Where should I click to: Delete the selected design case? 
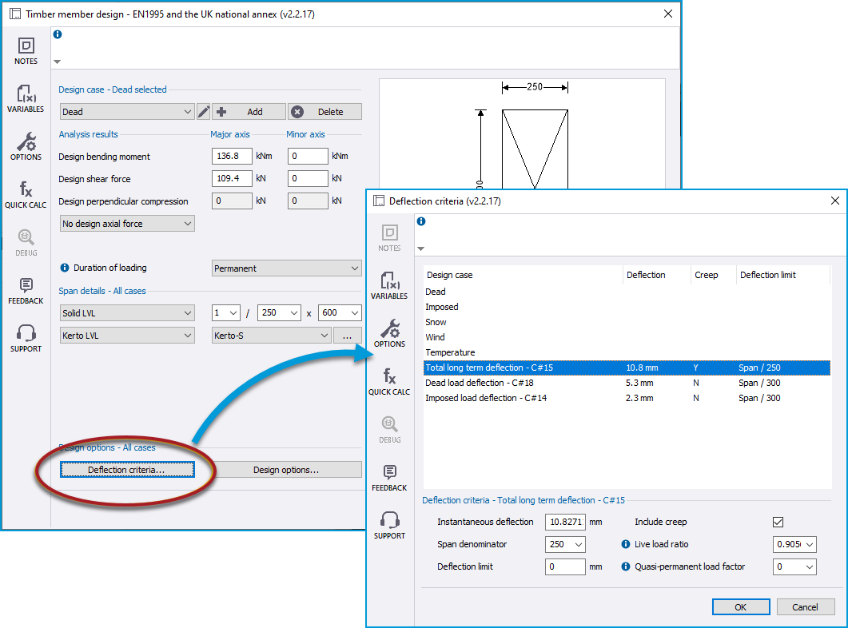[x=324, y=111]
